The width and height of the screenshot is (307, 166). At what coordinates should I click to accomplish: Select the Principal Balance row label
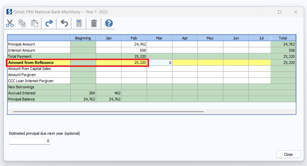[39, 99]
